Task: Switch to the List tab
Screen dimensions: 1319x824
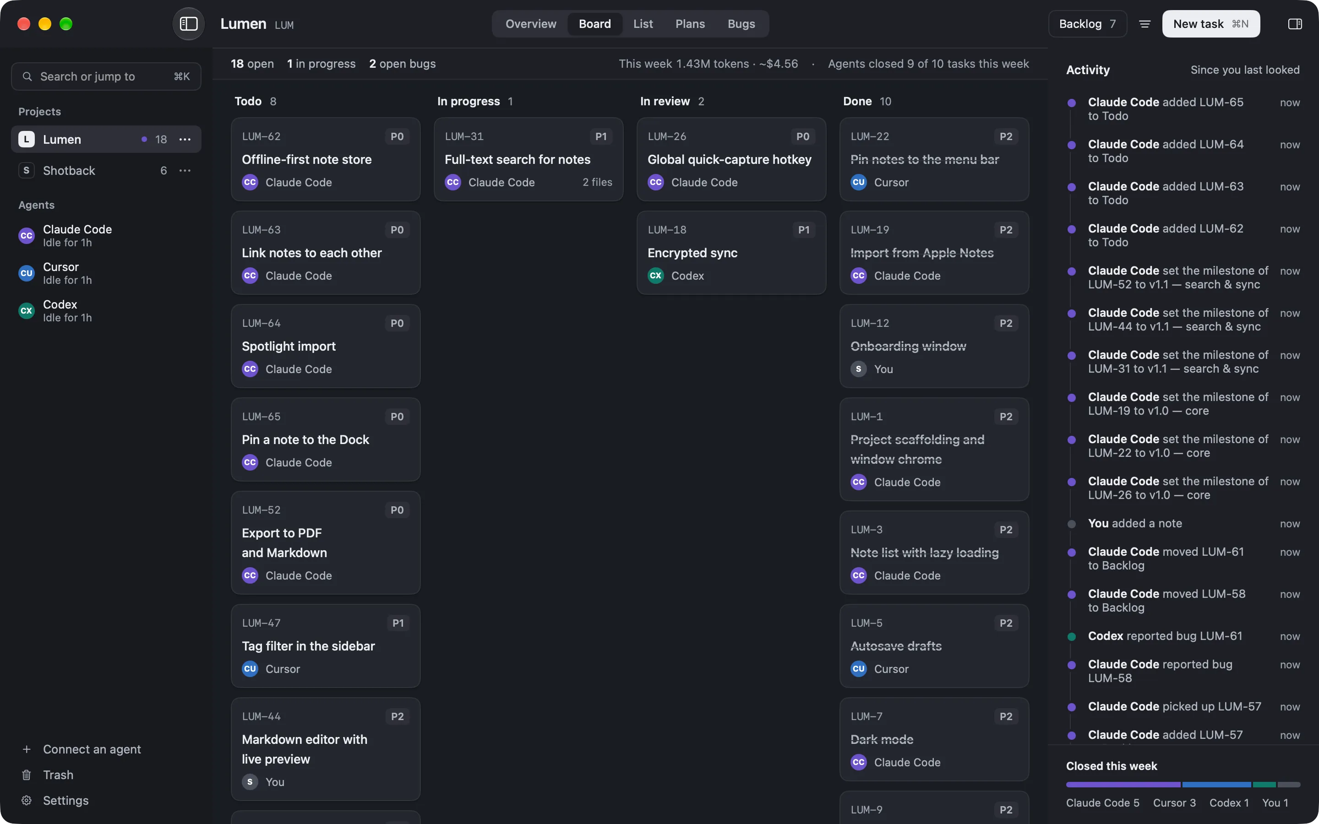Action: pyautogui.click(x=643, y=24)
